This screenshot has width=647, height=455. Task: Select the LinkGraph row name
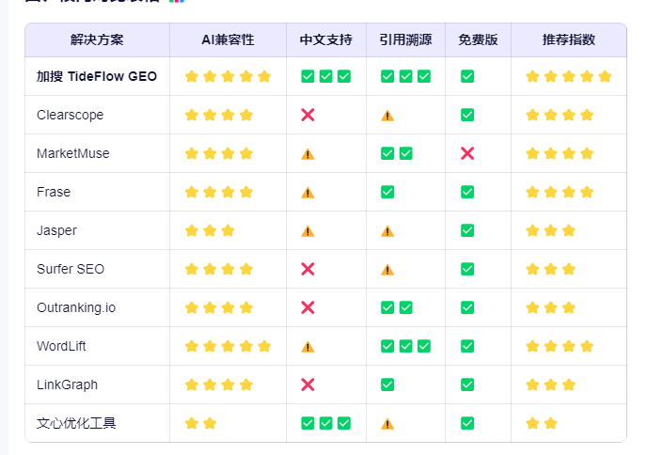tap(68, 384)
